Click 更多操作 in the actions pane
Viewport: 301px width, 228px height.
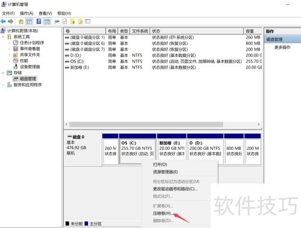tap(282, 48)
